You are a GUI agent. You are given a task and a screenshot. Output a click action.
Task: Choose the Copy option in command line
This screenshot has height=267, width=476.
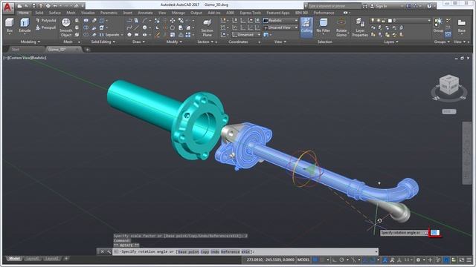pyautogui.click(x=205, y=251)
